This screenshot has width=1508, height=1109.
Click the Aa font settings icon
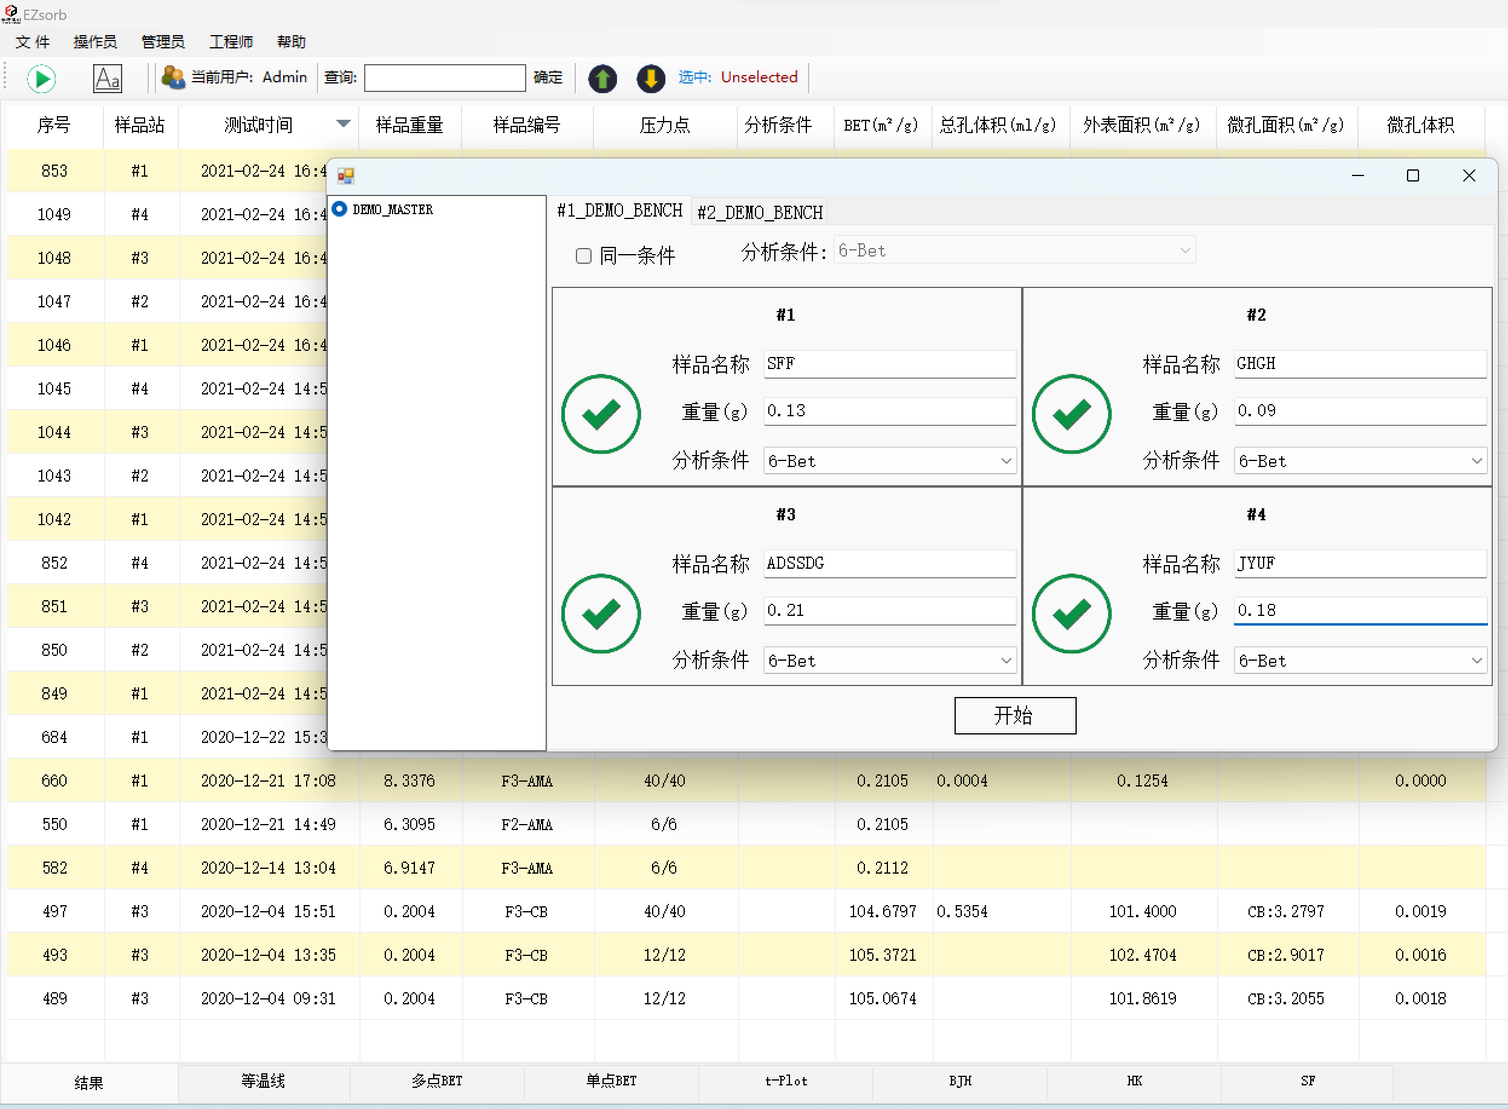pos(108,79)
